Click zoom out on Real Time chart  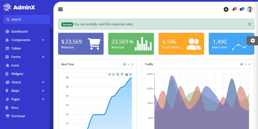(x=114, y=75)
